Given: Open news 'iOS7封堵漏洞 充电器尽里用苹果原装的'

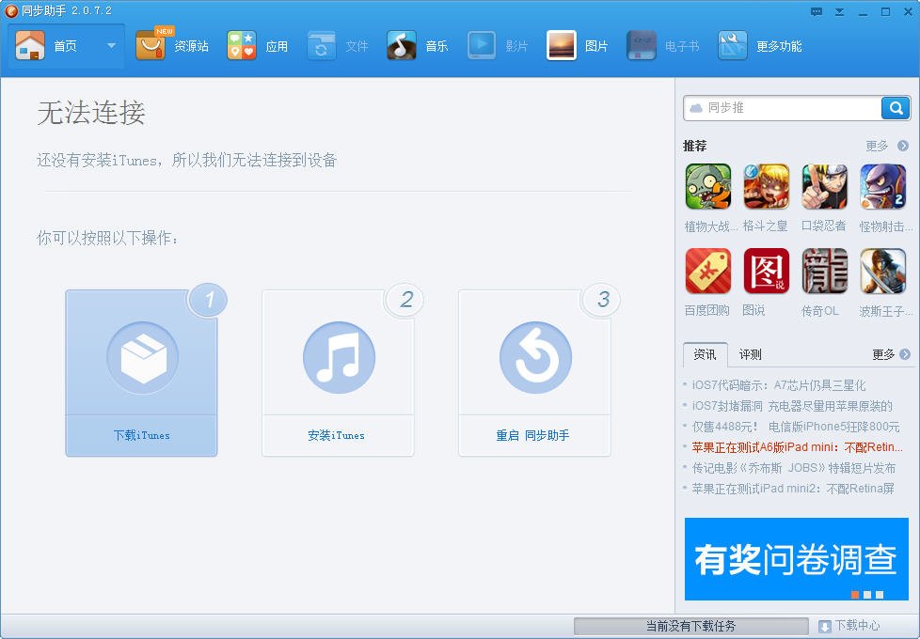Looking at the screenshot, I should click(792, 406).
